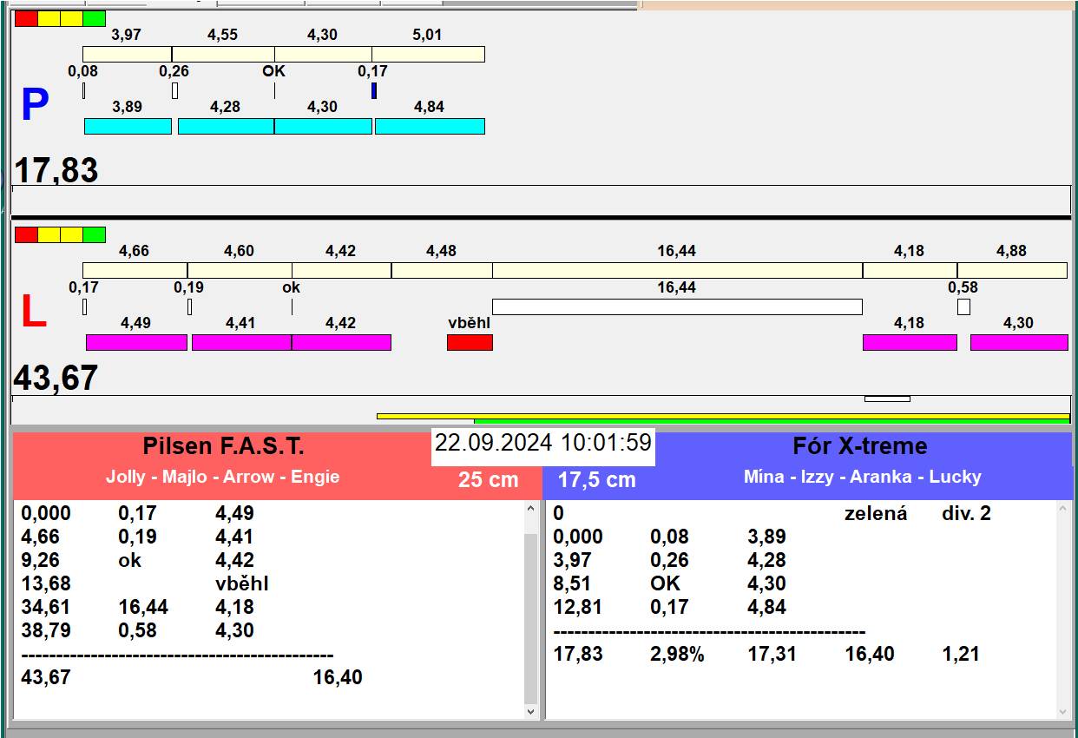Click the Fór X-treme team header
This screenshot has width=1078, height=738.
pyautogui.click(x=859, y=447)
